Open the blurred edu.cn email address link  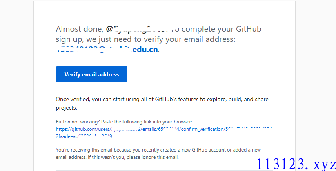click(x=107, y=49)
